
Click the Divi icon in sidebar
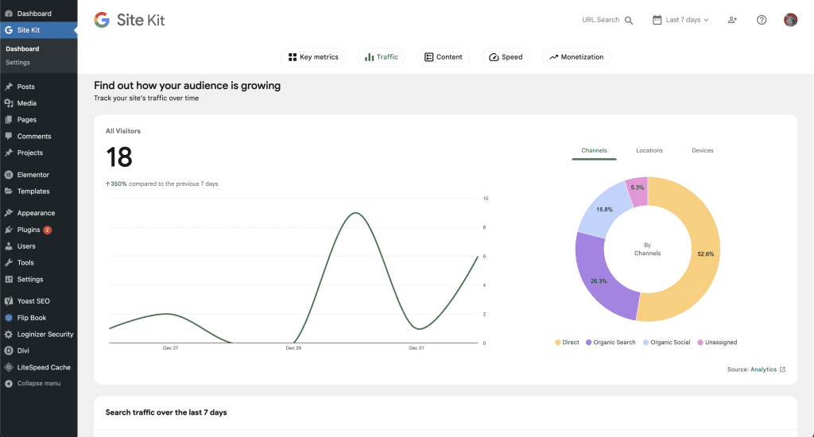point(9,351)
